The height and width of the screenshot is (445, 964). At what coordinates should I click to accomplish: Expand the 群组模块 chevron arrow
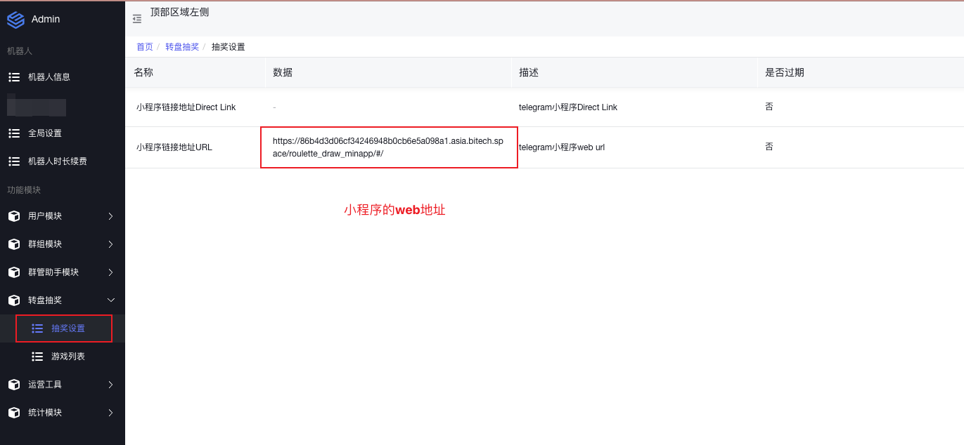[110, 244]
